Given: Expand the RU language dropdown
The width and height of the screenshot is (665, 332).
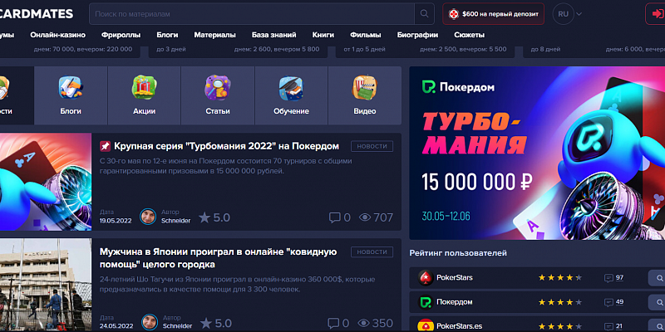Looking at the screenshot, I should [568, 14].
